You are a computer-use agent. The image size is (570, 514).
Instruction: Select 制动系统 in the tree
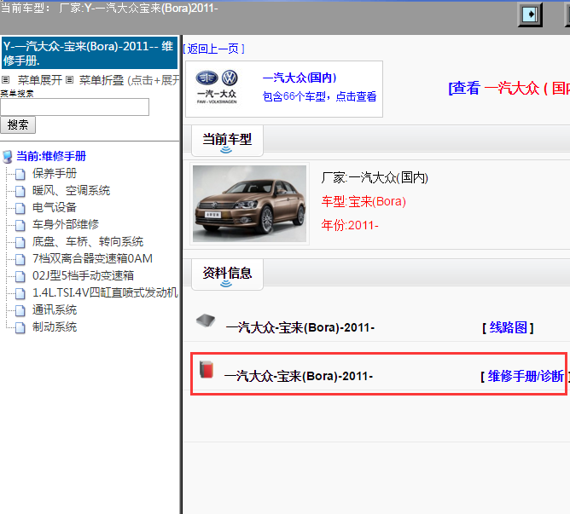click(55, 327)
